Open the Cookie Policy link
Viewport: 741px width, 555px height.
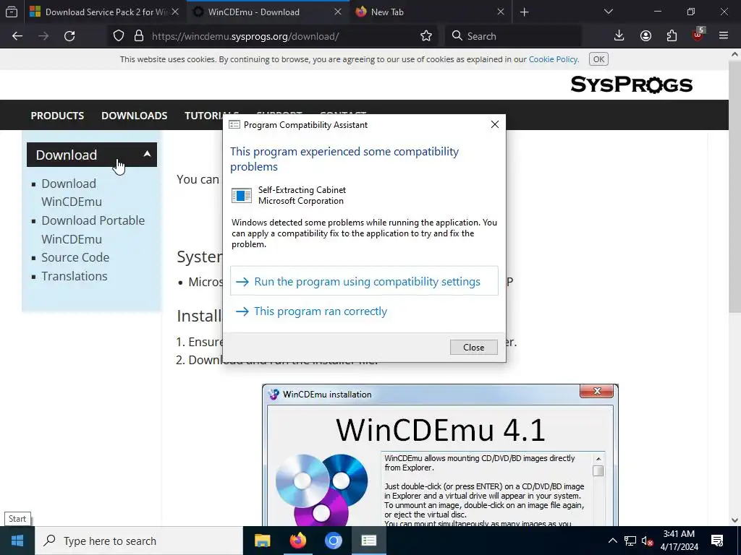[x=553, y=59]
